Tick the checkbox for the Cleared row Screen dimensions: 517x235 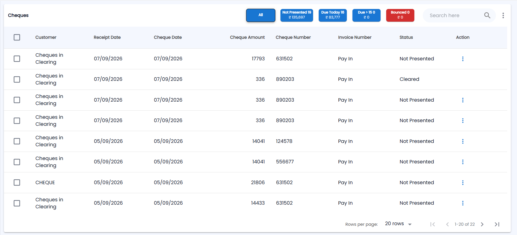(17, 79)
